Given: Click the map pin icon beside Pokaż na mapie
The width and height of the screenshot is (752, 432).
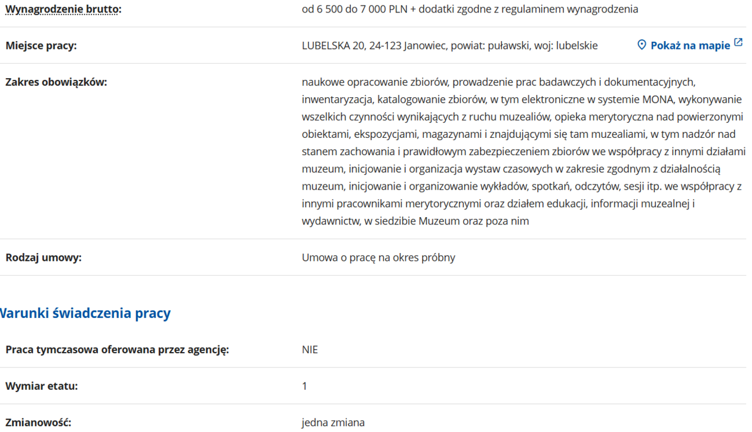Looking at the screenshot, I should [x=642, y=45].
